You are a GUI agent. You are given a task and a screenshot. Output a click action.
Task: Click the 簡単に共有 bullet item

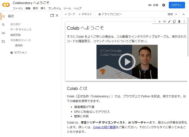[81, 116]
